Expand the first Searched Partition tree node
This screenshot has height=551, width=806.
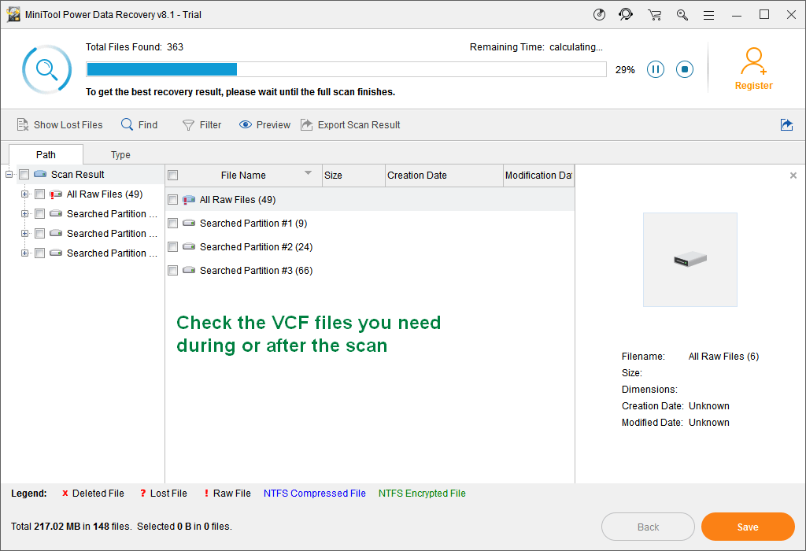pos(24,214)
